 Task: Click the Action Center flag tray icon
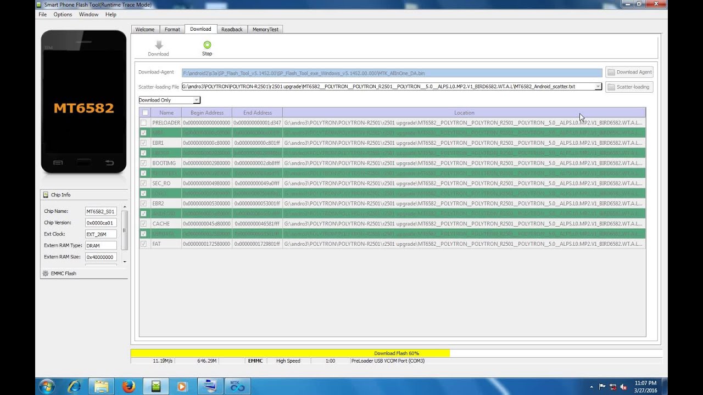coord(602,386)
